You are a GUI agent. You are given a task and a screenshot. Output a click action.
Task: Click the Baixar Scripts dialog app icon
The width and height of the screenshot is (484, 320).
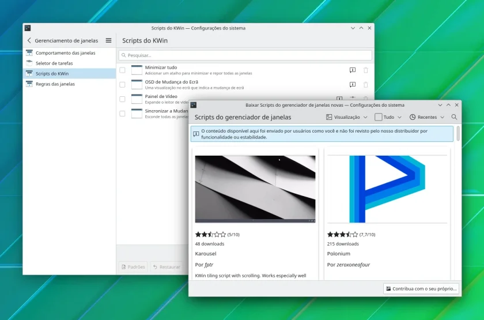194,105
